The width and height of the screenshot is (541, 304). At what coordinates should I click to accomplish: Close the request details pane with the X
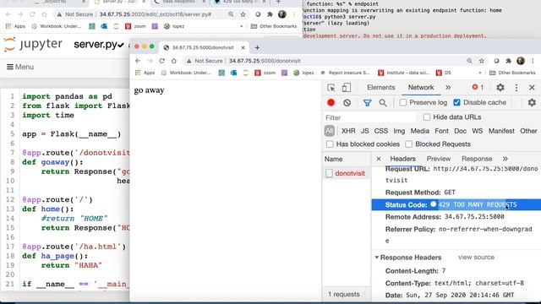(x=379, y=159)
